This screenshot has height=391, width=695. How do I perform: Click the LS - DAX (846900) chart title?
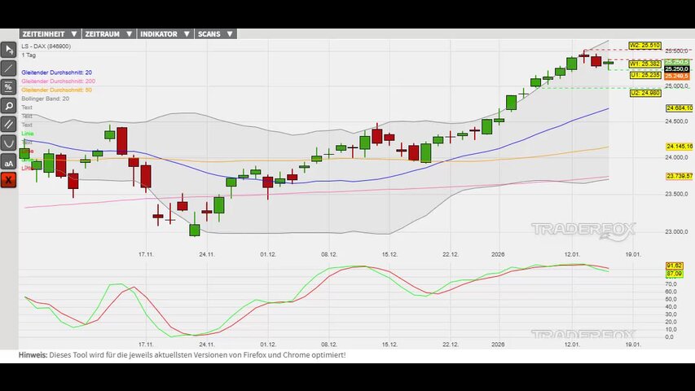pos(46,46)
